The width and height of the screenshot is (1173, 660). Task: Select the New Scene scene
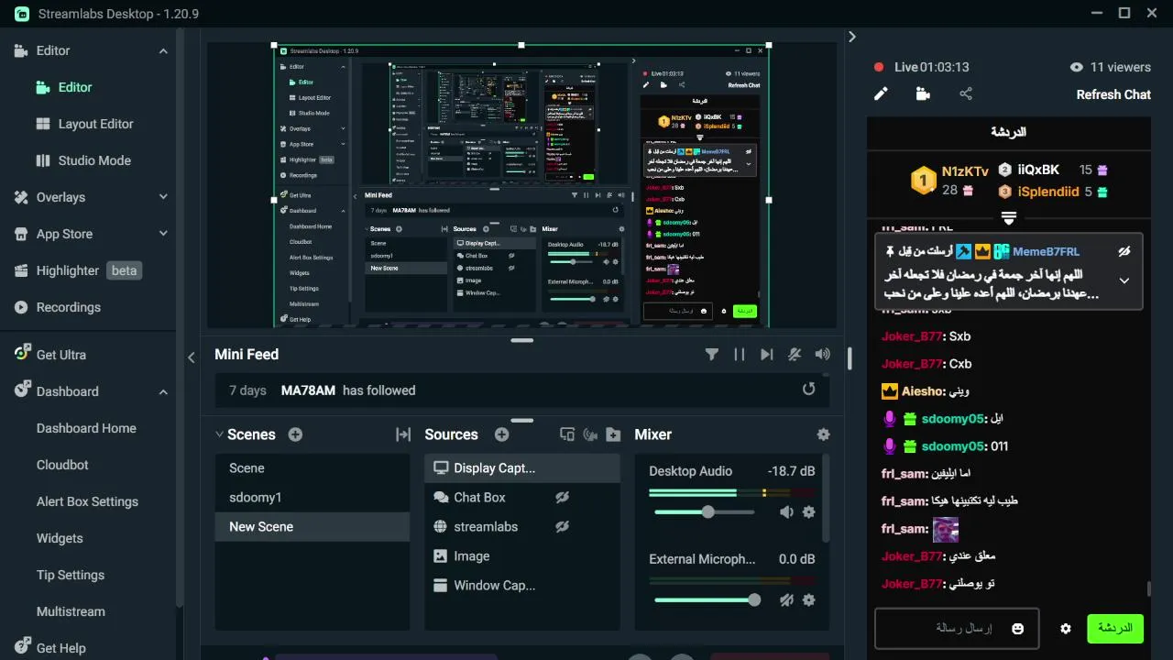pos(312,526)
